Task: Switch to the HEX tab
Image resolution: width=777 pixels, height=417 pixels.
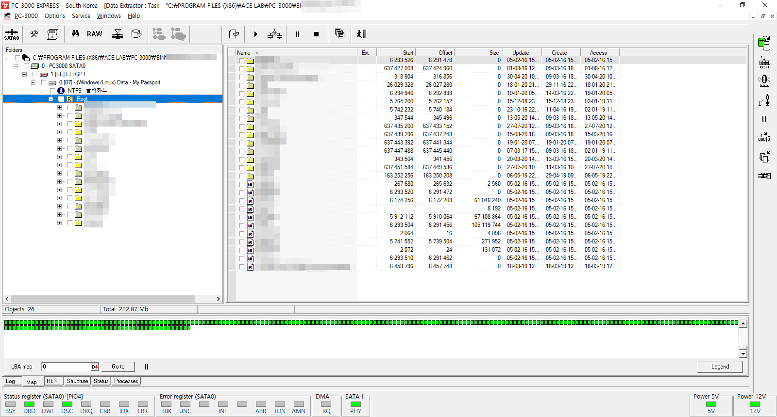Action: pyautogui.click(x=52, y=381)
